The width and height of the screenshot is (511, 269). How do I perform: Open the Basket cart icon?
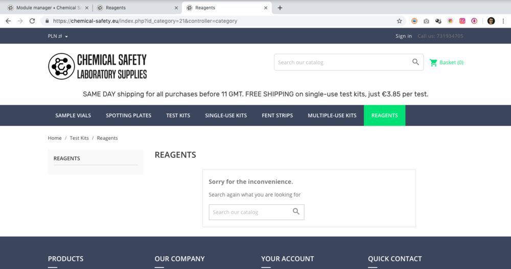click(x=433, y=62)
